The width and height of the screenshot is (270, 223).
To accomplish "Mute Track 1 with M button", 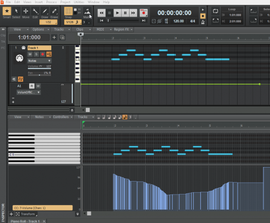I will pyautogui.click(x=30, y=54).
